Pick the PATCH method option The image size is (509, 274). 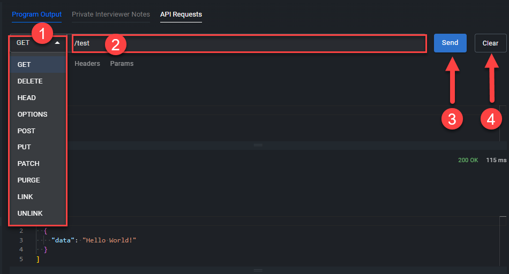tap(28, 164)
